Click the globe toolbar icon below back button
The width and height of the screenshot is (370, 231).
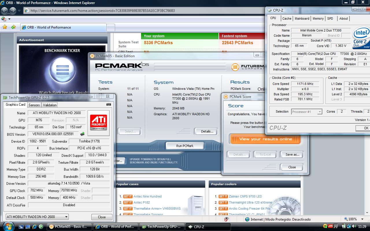point(4,19)
